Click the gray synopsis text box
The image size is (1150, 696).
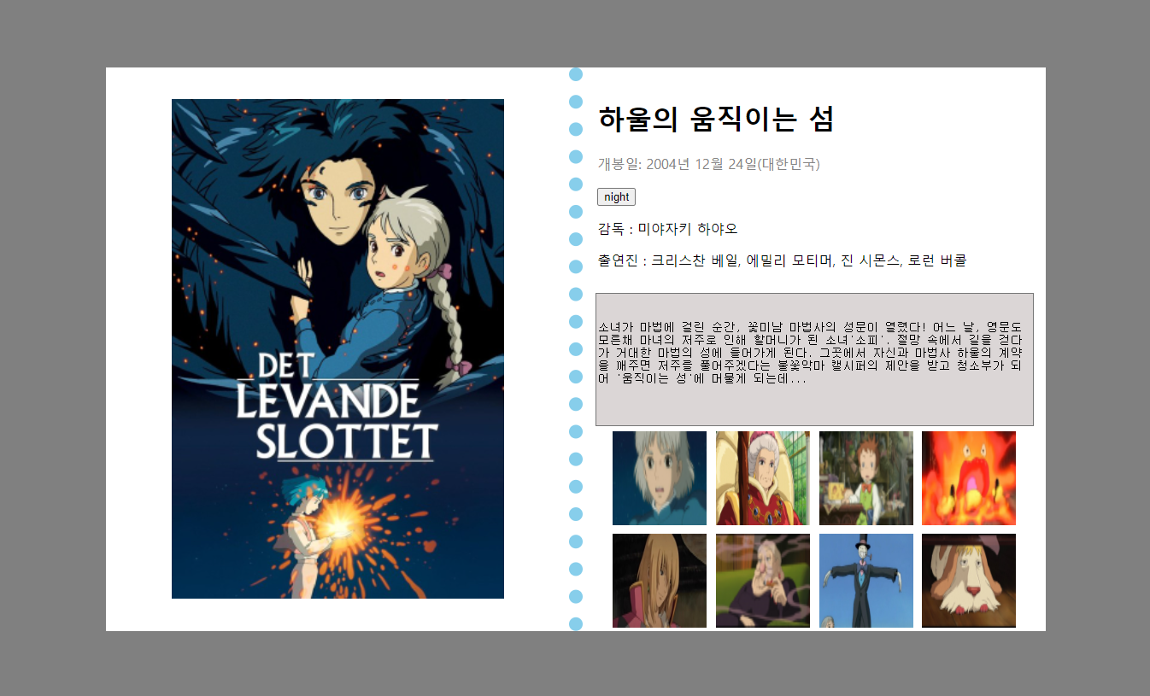pyautogui.click(x=814, y=360)
